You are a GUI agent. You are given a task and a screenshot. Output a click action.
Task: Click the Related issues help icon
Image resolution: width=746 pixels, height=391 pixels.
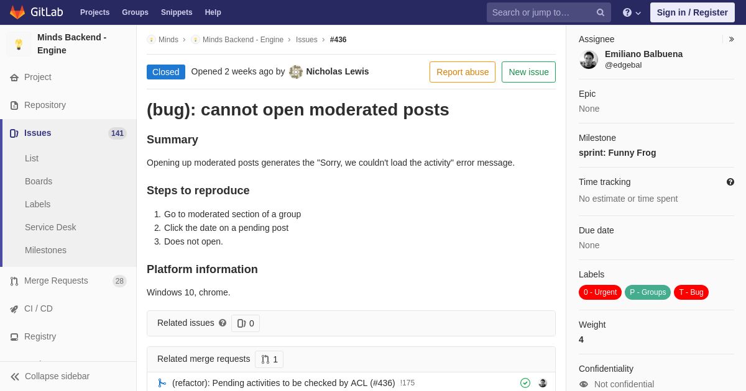(223, 323)
